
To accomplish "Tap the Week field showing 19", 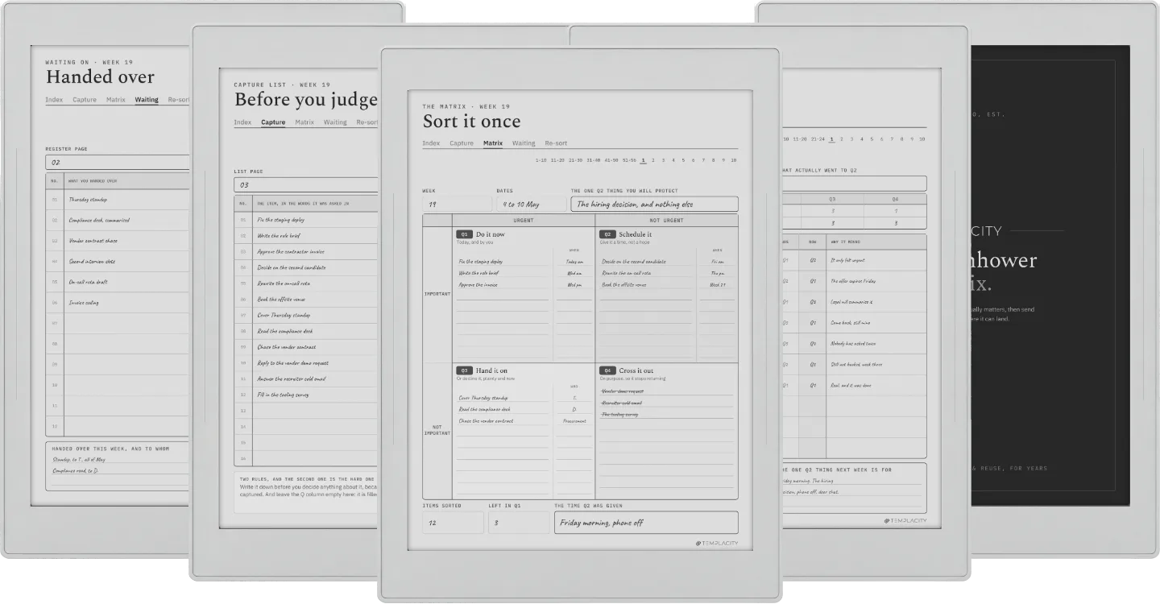I will tap(457, 205).
